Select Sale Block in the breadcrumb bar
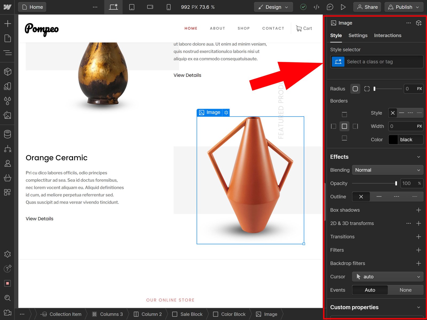Viewport: 427px width, 320px height. pyautogui.click(x=191, y=314)
